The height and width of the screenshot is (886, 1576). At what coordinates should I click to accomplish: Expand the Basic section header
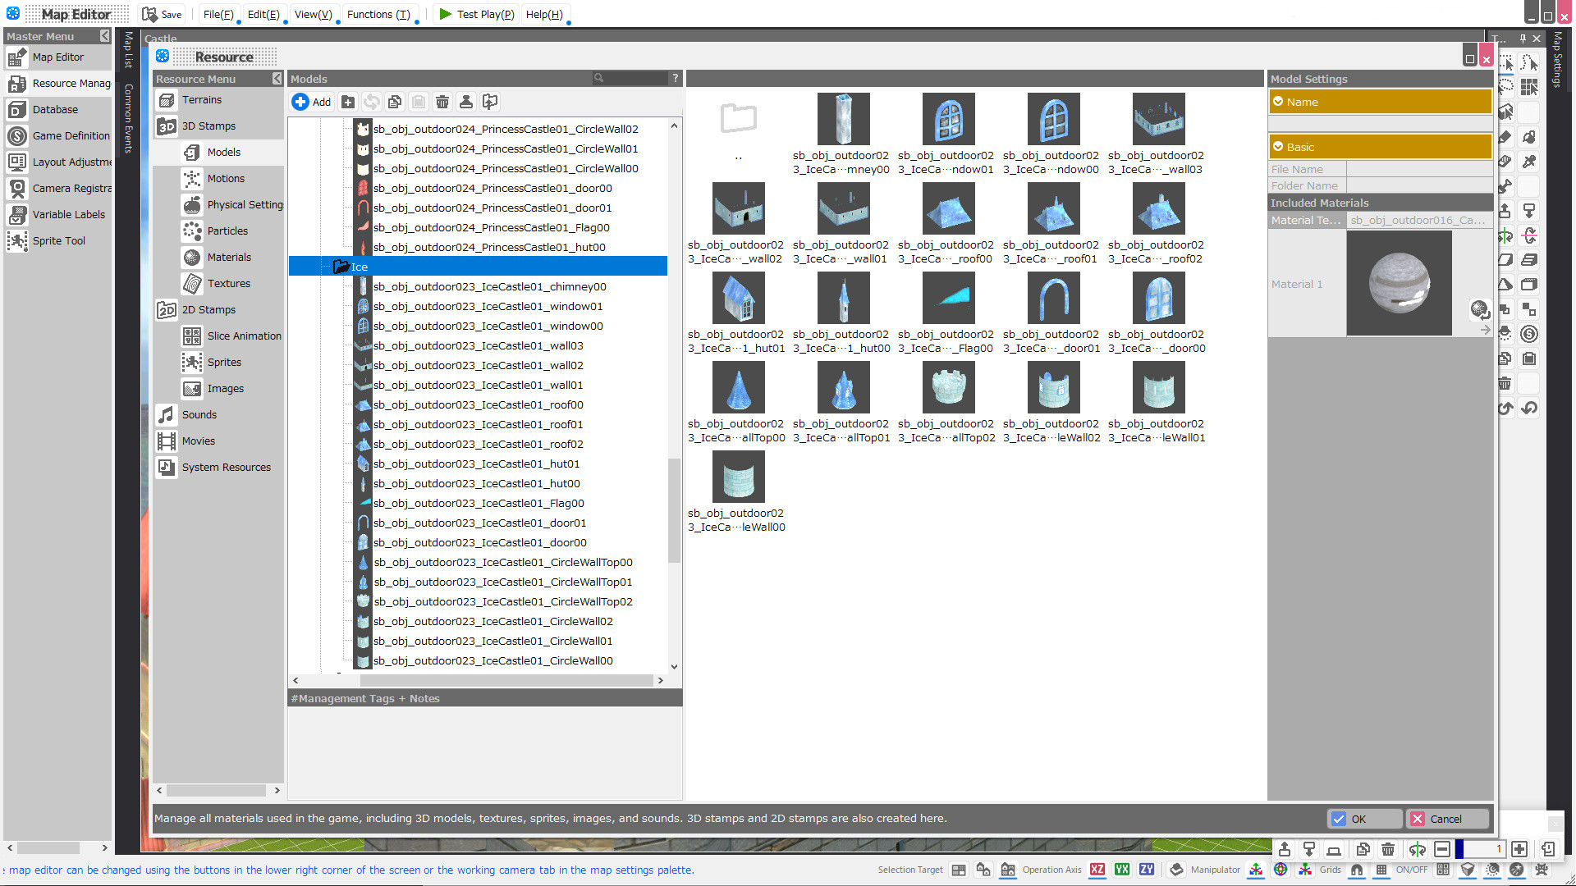(1279, 146)
